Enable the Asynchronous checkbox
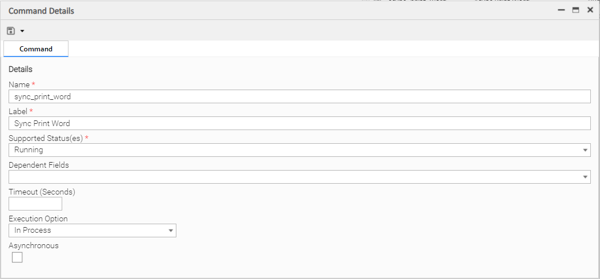600x279 pixels. (x=17, y=257)
